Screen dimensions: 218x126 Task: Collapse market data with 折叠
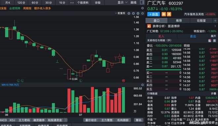(x=214, y=94)
